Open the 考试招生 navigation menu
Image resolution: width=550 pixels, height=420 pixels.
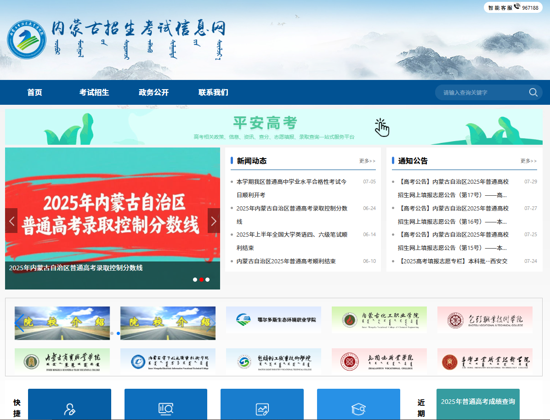click(x=94, y=92)
